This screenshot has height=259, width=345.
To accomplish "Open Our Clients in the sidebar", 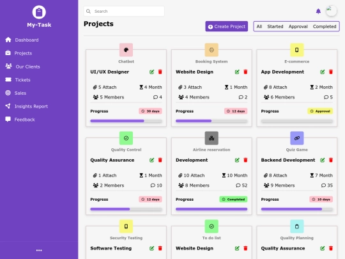I will point(22,67).
